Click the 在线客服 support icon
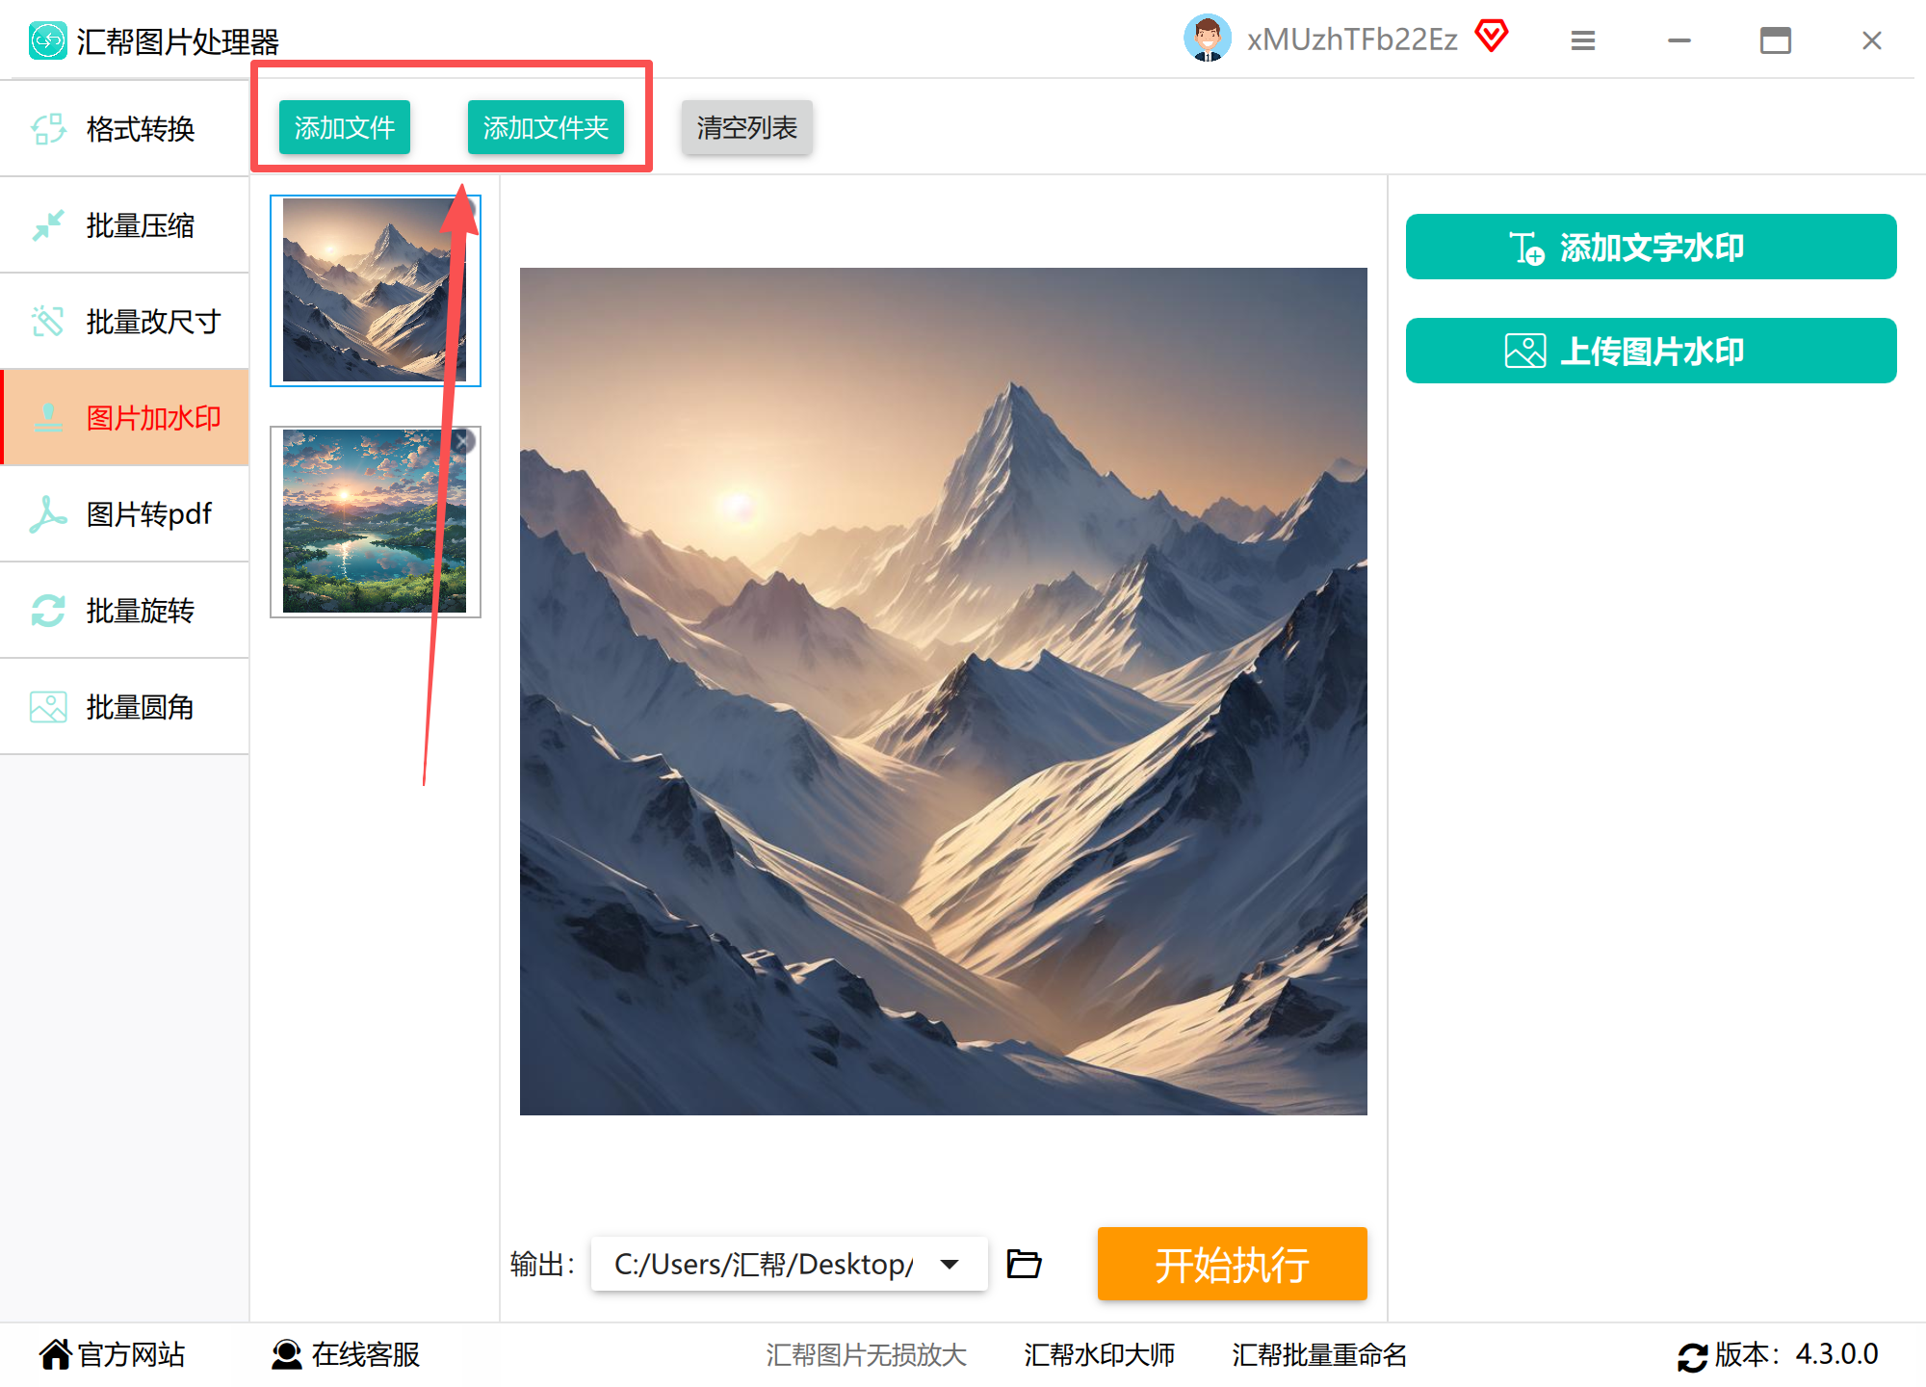 point(286,1354)
